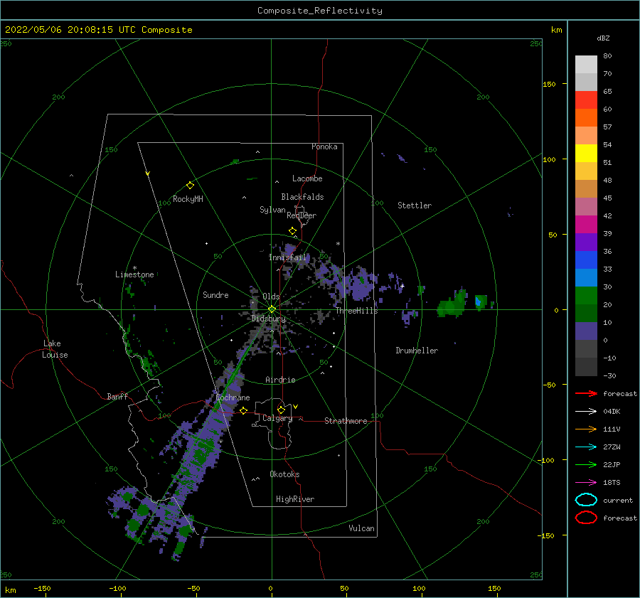Click the cyan 27ZW arrow in legend
The height and width of the screenshot is (598, 640).
[x=586, y=447]
